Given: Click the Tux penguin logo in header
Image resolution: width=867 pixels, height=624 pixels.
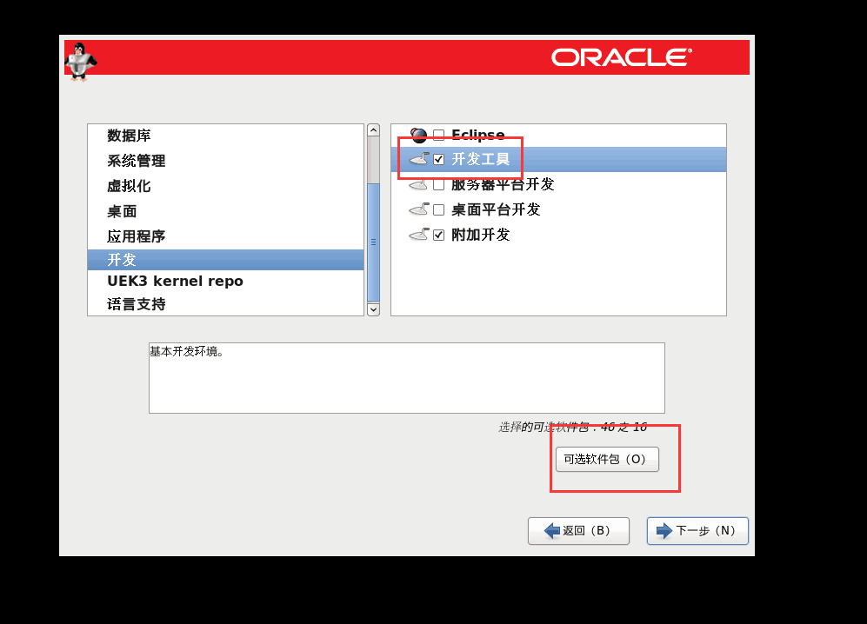Looking at the screenshot, I should click(x=80, y=61).
